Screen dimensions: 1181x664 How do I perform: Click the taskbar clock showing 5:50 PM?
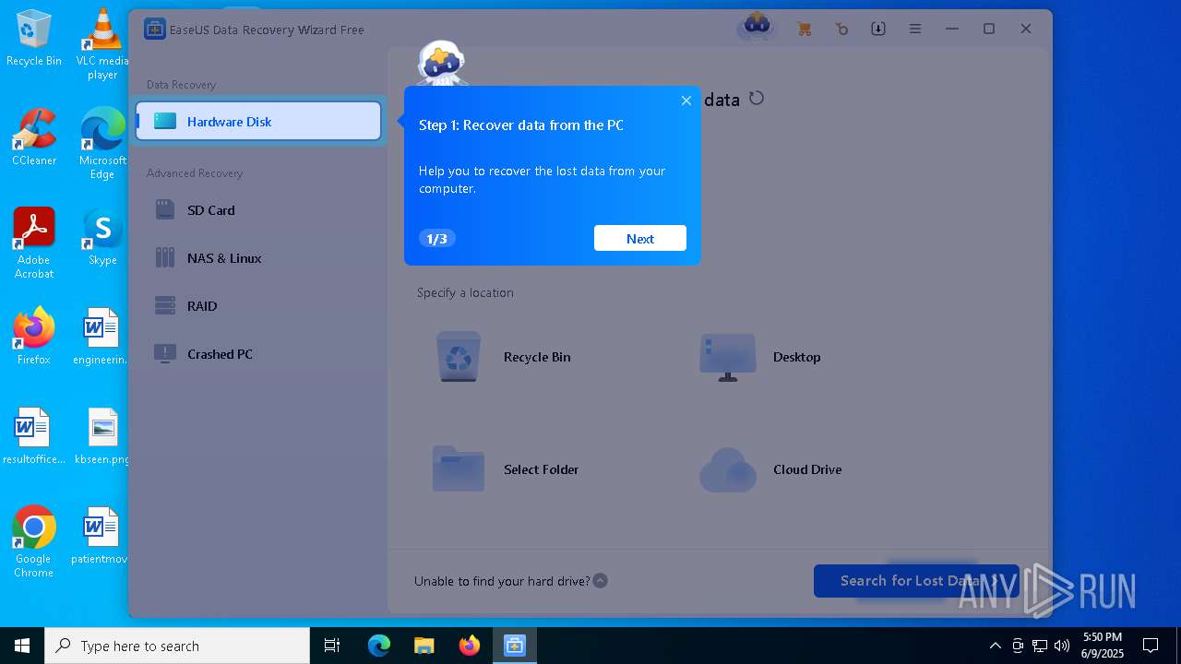click(x=1103, y=646)
